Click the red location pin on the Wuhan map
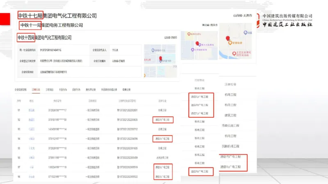Viewport: 328px width, 184px height. coord(197,43)
